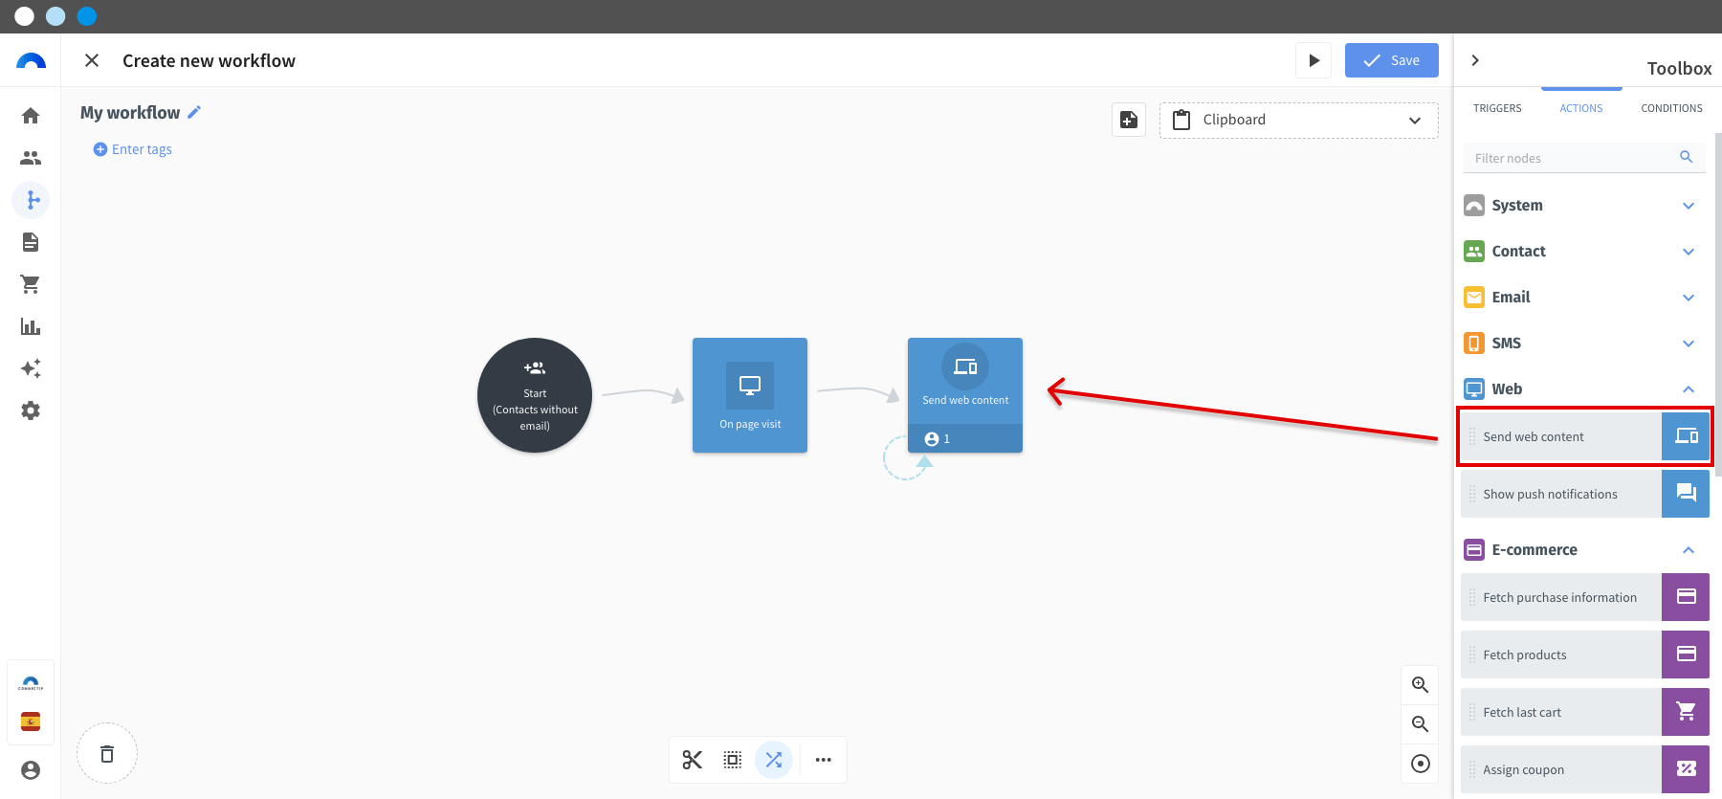Switch to the Conditions tab
The height and width of the screenshot is (799, 1722).
(1671, 108)
